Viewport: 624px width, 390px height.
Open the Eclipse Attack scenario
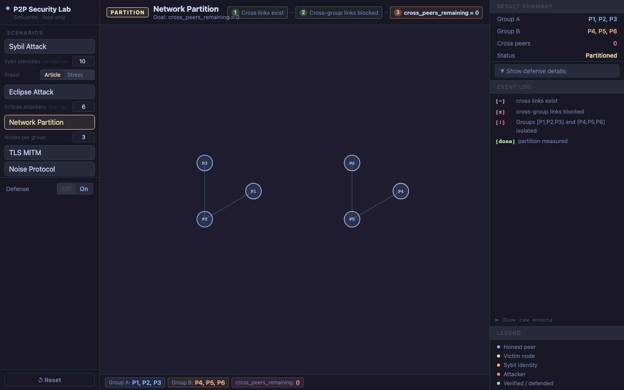pyautogui.click(x=49, y=92)
